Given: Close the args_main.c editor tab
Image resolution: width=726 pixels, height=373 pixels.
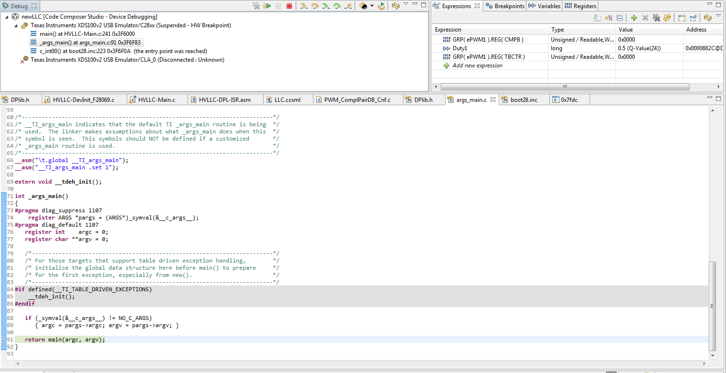Looking at the screenshot, I should tap(493, 100).
